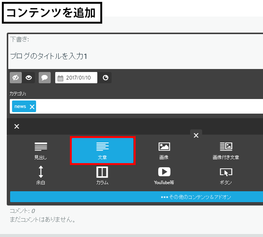
Task: Insert 画像付き文章 image with text block
Action: coord(226,150)
